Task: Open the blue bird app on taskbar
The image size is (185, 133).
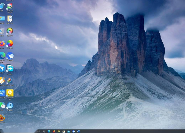Action: pyautogui.click(x=74, y=131)
